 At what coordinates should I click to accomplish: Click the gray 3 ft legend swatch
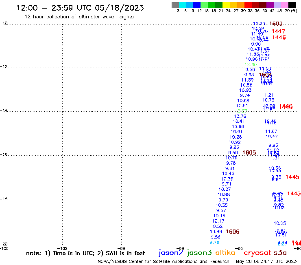click(175, 5)
